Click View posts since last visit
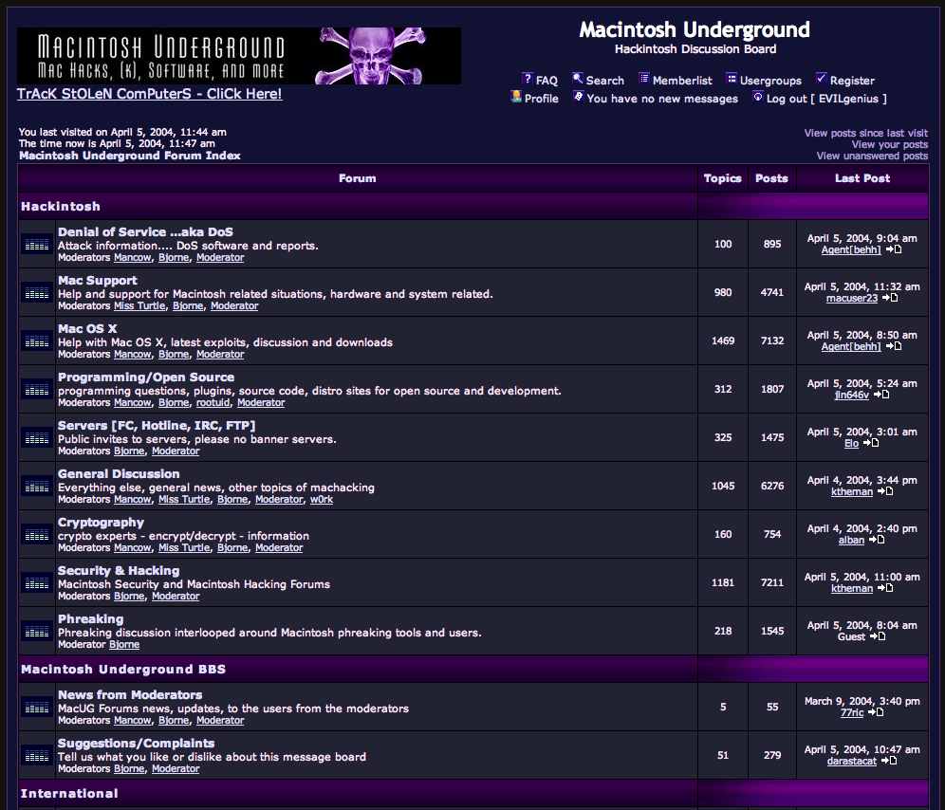The width and height of the screenshot is (945, 810). pos(866,133)
